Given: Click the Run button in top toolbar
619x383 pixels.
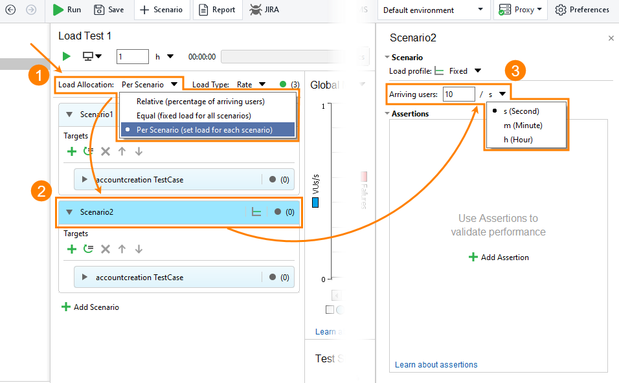Looking at the screenshot, I should [67, 10].
